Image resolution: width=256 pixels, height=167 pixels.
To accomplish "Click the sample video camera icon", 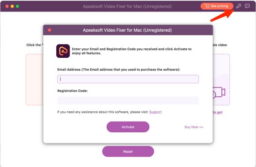I will [219, 93].
